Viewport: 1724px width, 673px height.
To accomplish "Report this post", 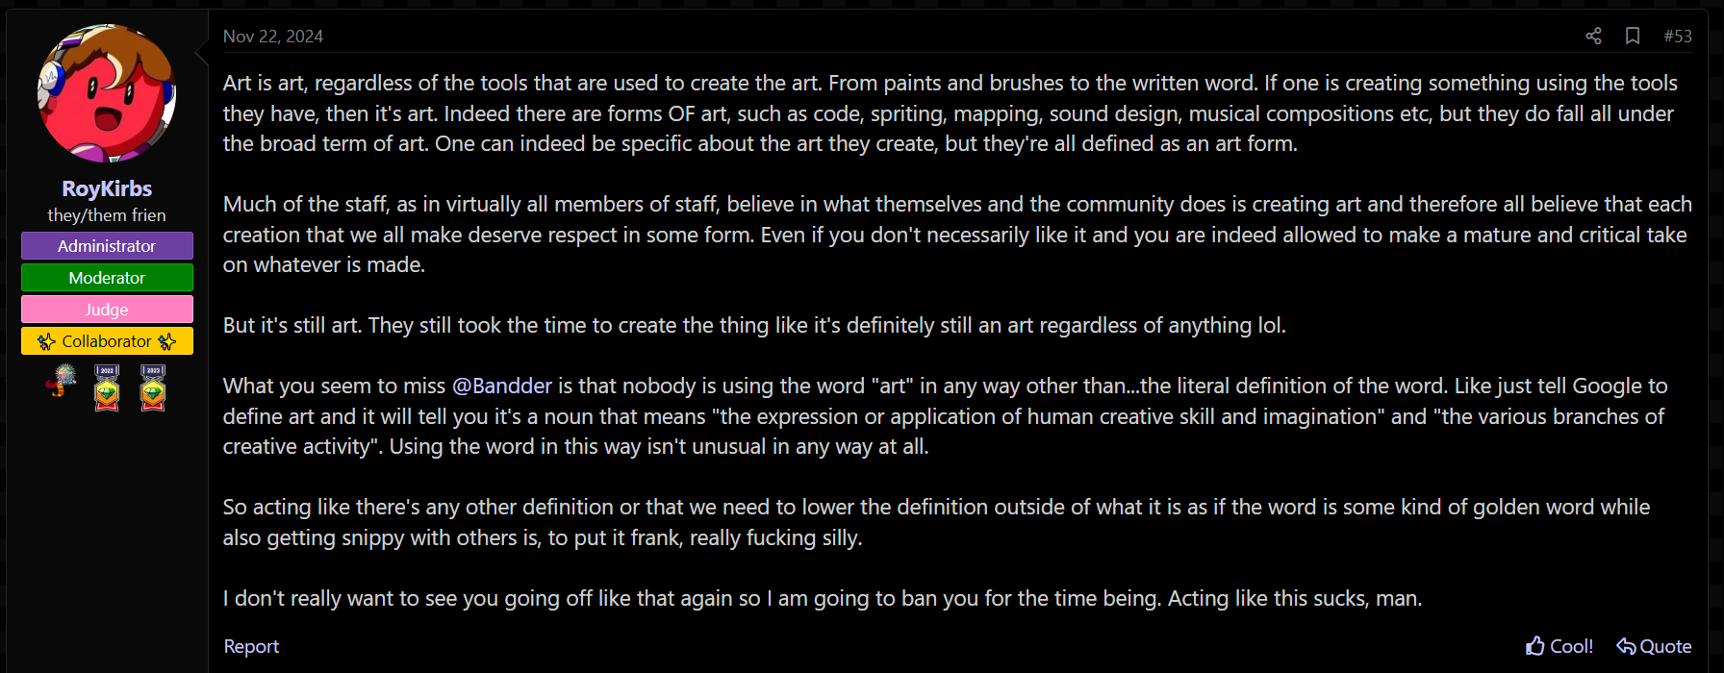I will [251, 646].
